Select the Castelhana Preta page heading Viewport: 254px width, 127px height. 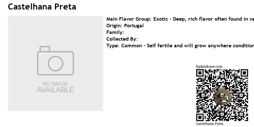(42, 7)
